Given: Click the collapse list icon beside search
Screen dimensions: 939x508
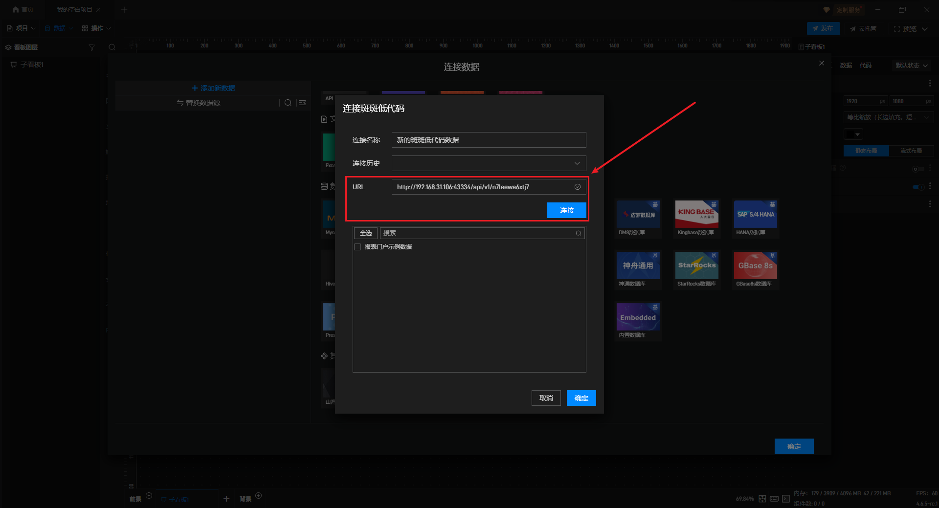Looking at the screenshot, I should 302,103.
